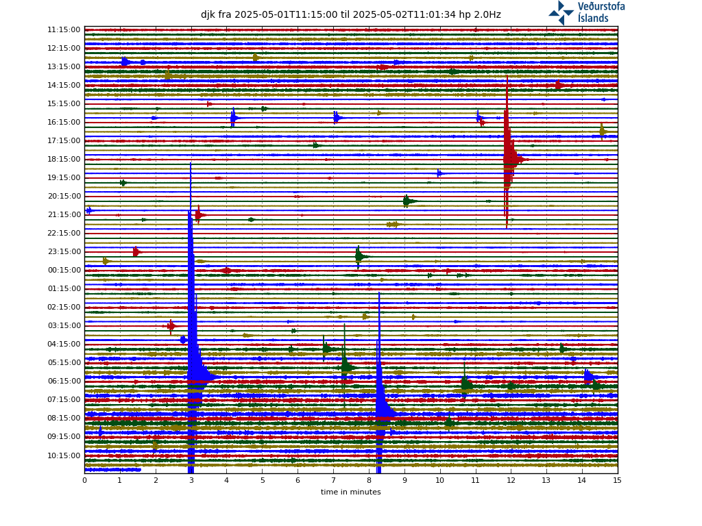Viewport: 702px width, 526px height.
Task: Select the 23:15:00 time label
Action: (64, 251)
